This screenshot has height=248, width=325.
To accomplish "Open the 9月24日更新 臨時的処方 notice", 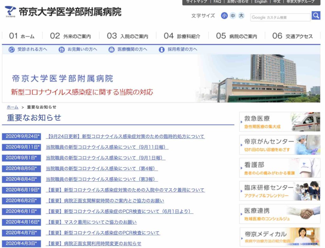I will click(x=125, y=136).
